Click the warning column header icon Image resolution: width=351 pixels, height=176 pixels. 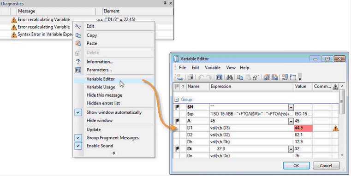pos(335,87)
